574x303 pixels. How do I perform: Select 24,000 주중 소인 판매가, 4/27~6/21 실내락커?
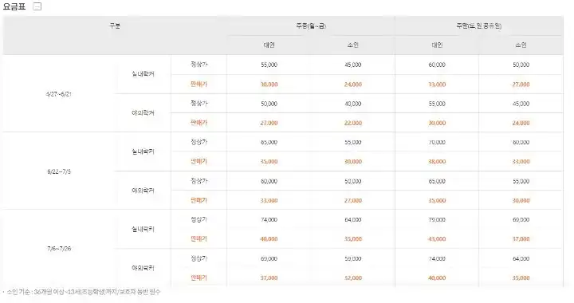click(353, 85)
